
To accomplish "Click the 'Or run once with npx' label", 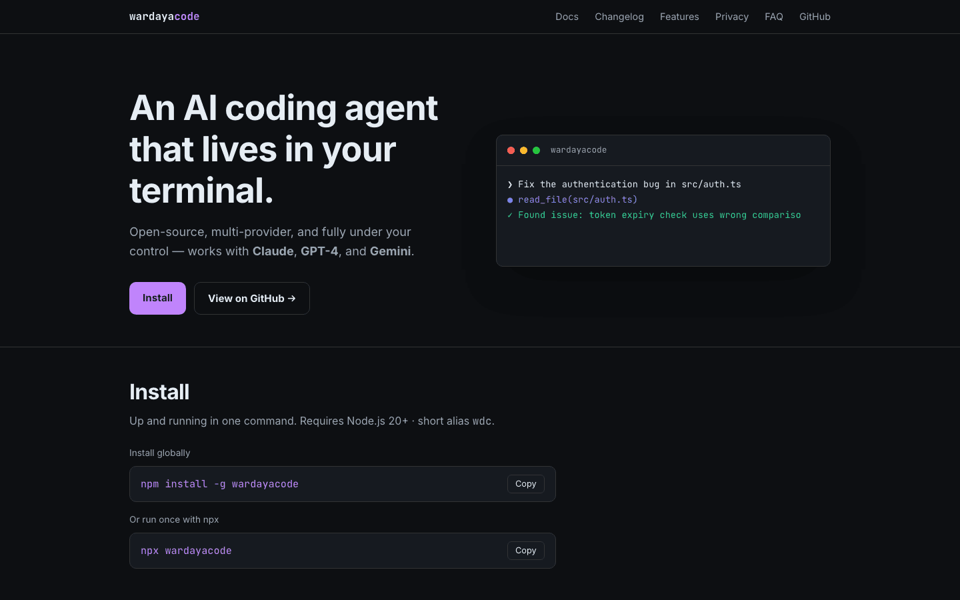I will [x=174, y=519].
